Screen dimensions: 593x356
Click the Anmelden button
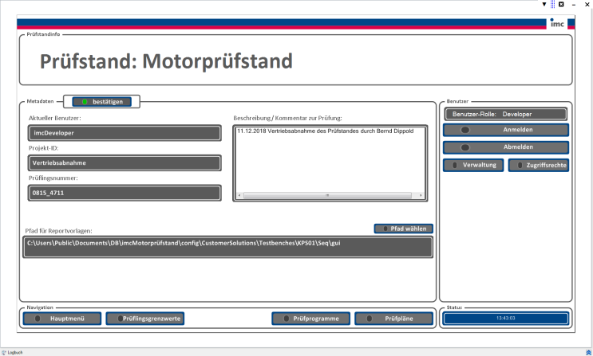click(x=506, y=130)
